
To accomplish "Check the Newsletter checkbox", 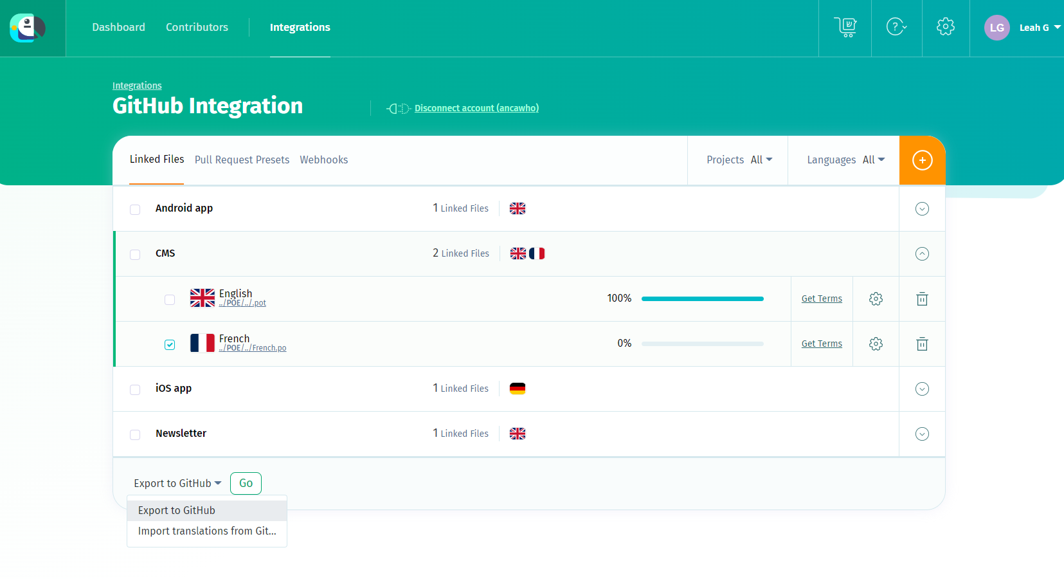I will 135,435.
